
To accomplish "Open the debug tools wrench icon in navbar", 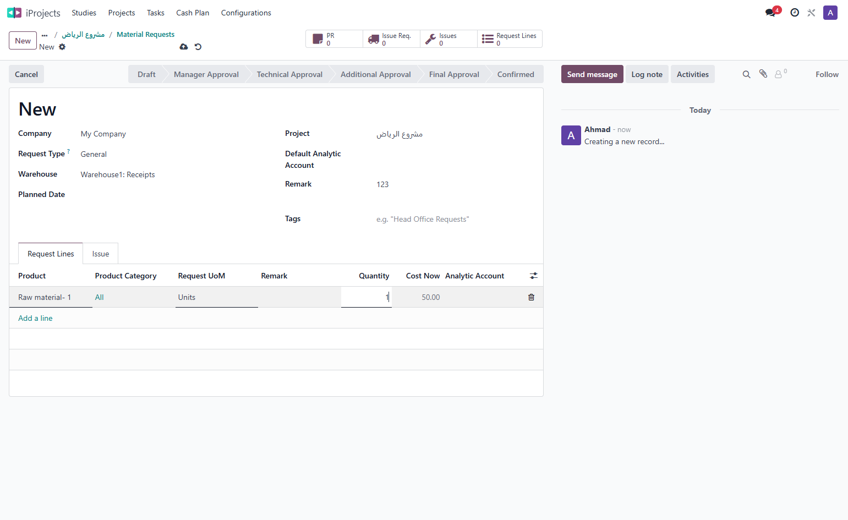I will coord(811,13).
